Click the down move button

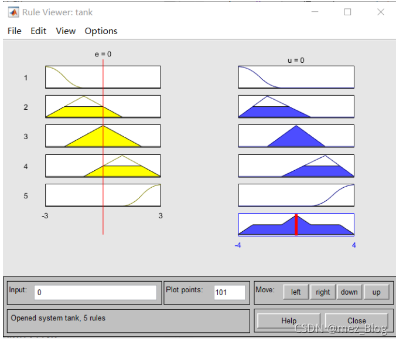point(349,292)
